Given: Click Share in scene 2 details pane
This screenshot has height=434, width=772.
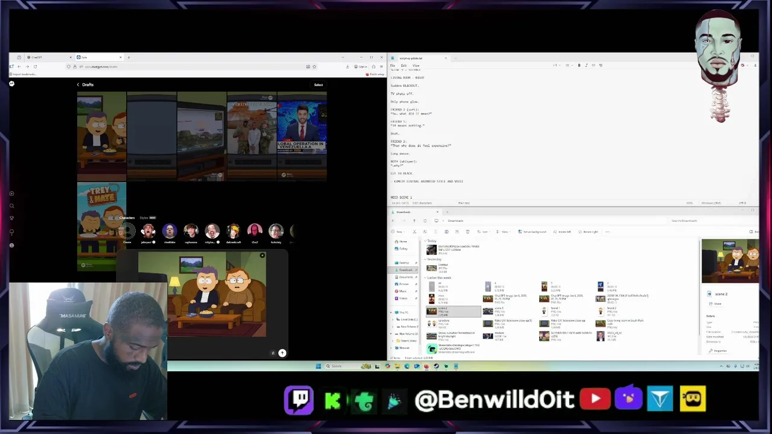Looking at the screenshot, I should (x=715, y=304).
